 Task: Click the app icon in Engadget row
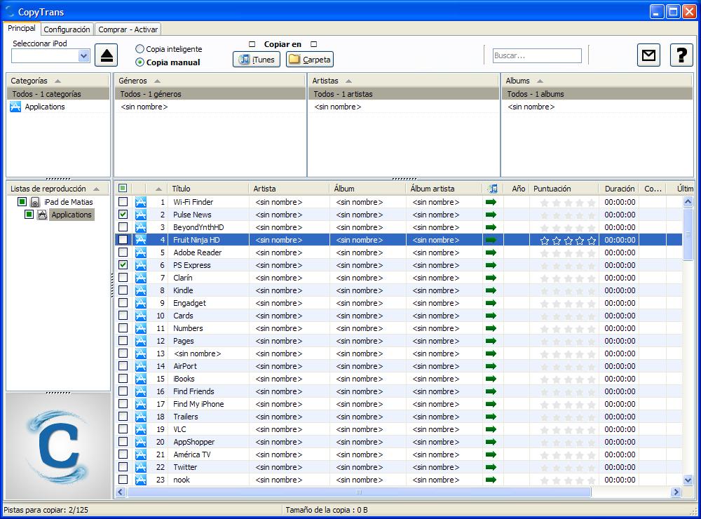(x=141, y=303)
